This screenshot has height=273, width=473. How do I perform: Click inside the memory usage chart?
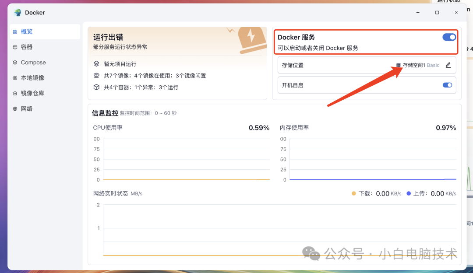point(373,159)
